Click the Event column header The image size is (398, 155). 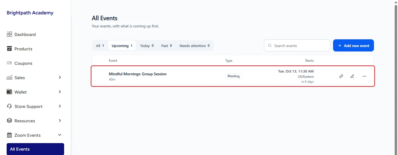(x=113, y=61)
